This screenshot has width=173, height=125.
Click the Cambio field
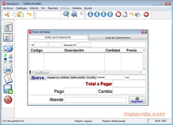point(129,91)
